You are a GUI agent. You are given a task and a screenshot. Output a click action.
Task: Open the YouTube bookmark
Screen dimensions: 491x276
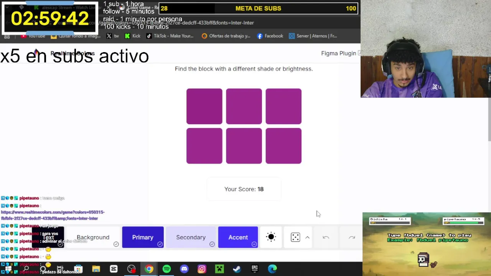[x=33, y=36]
